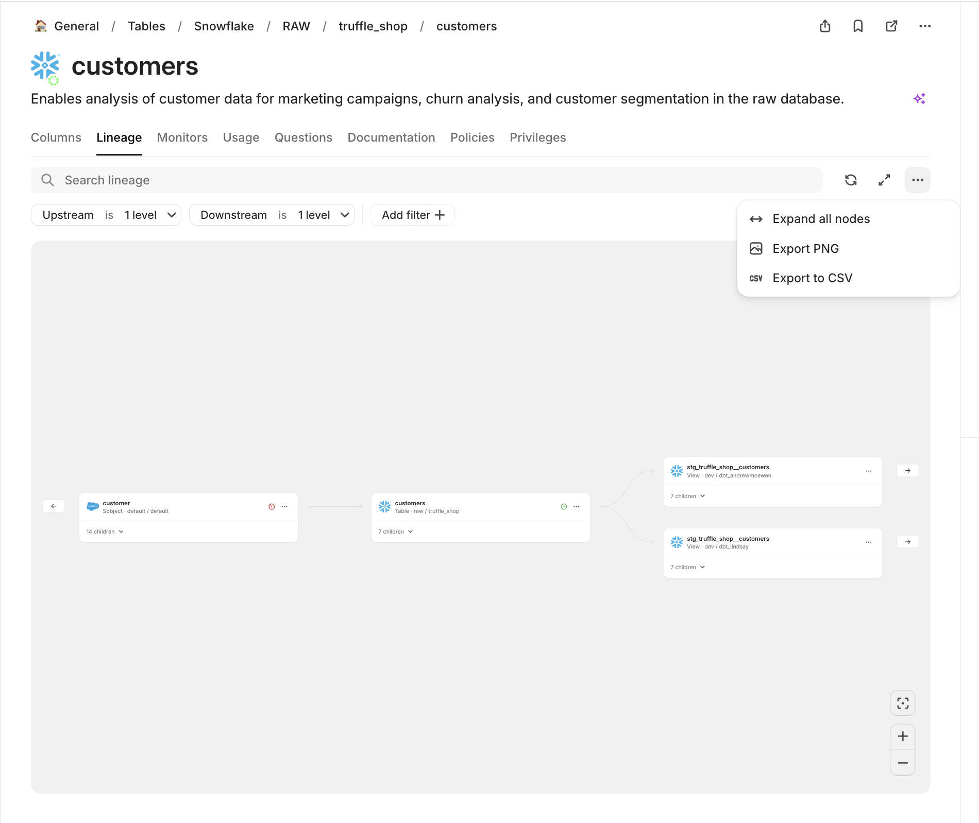The height and width of the screenshot is (823, 979).
Task: Open customers table in external window
Action: coord(891,26)
